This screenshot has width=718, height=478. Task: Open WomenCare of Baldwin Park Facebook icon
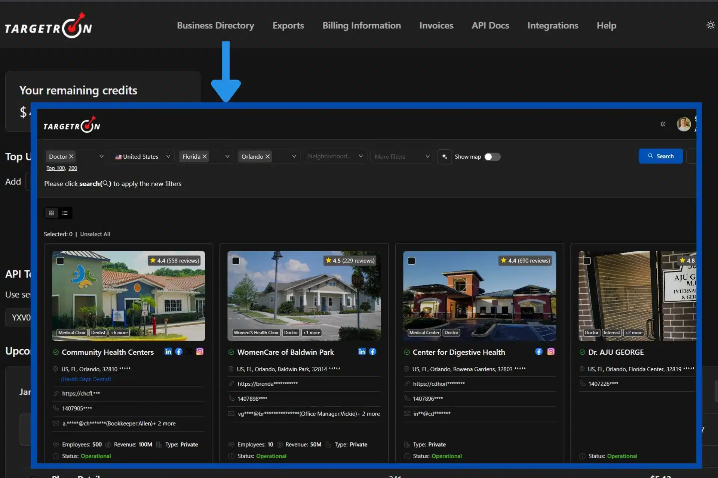tap(372, 352)
